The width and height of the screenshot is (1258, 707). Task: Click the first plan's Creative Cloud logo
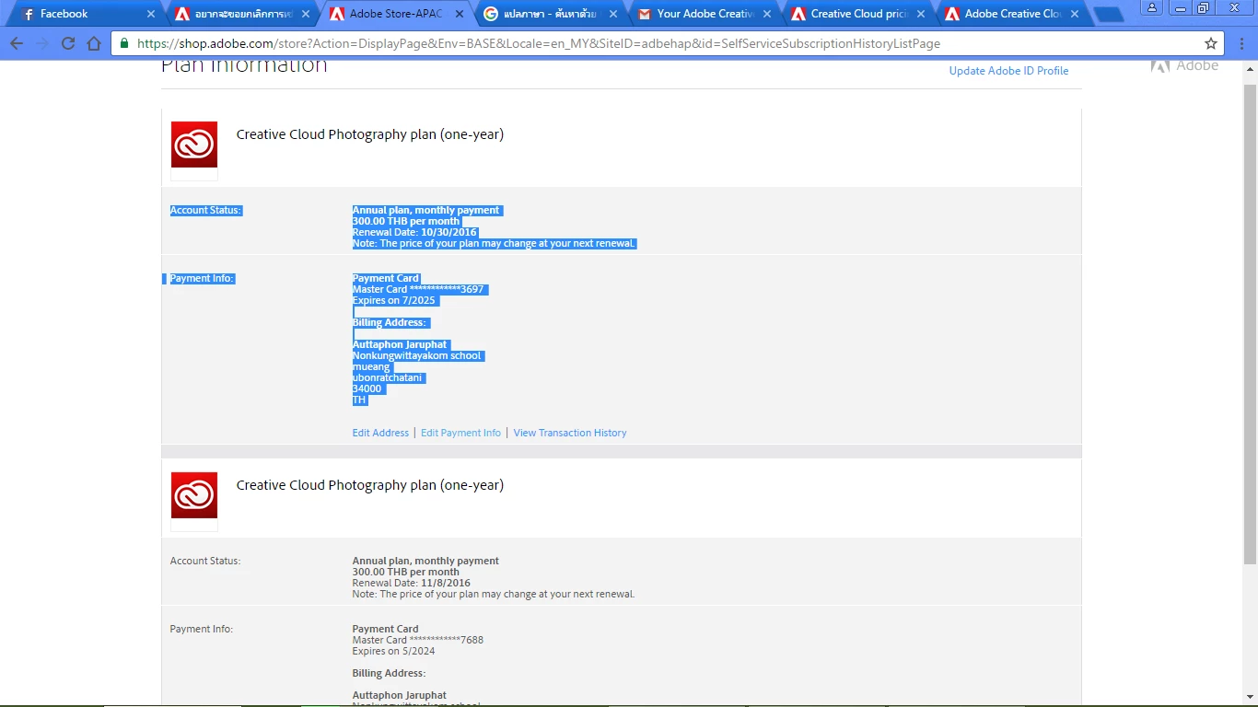(x=194, y=145)
